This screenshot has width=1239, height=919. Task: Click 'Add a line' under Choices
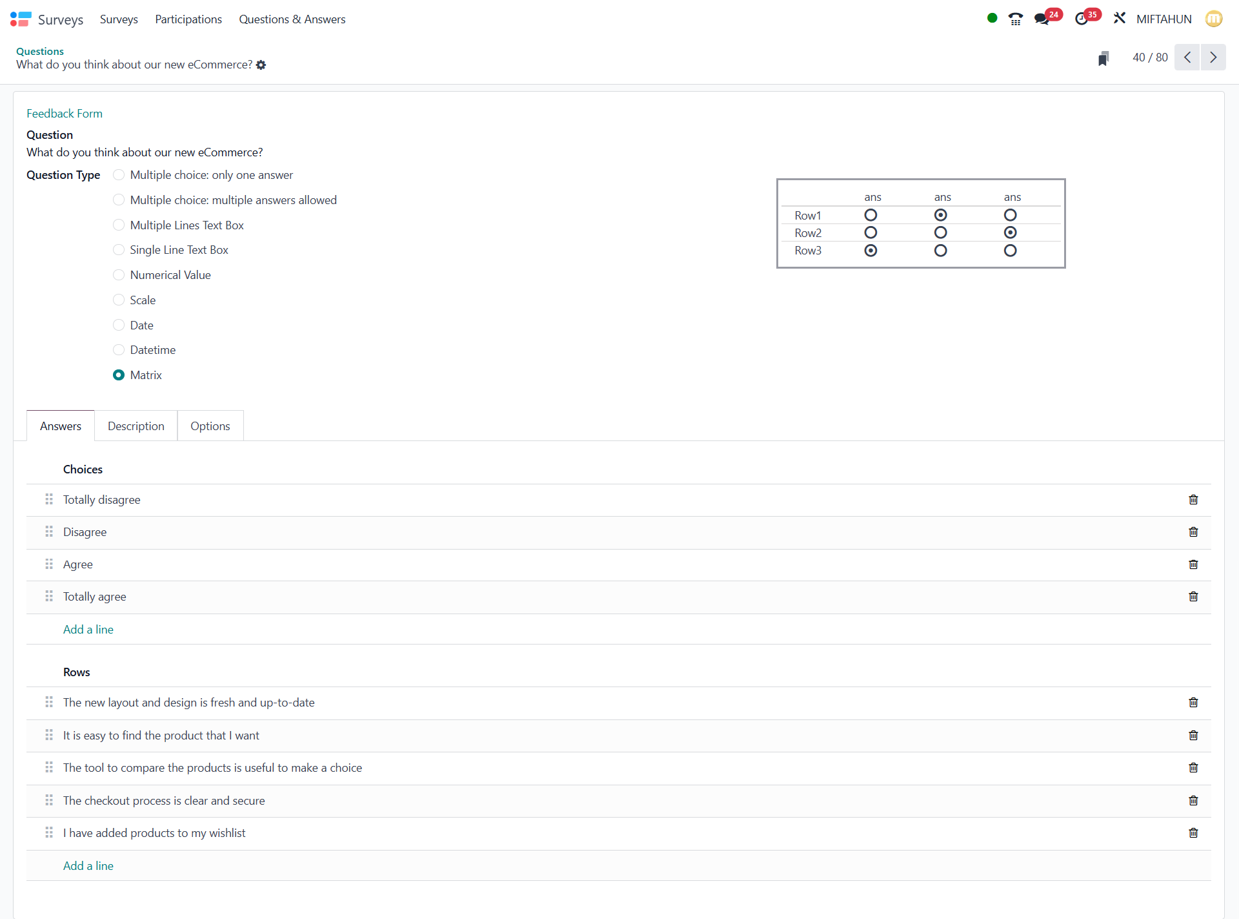[88, 630]
